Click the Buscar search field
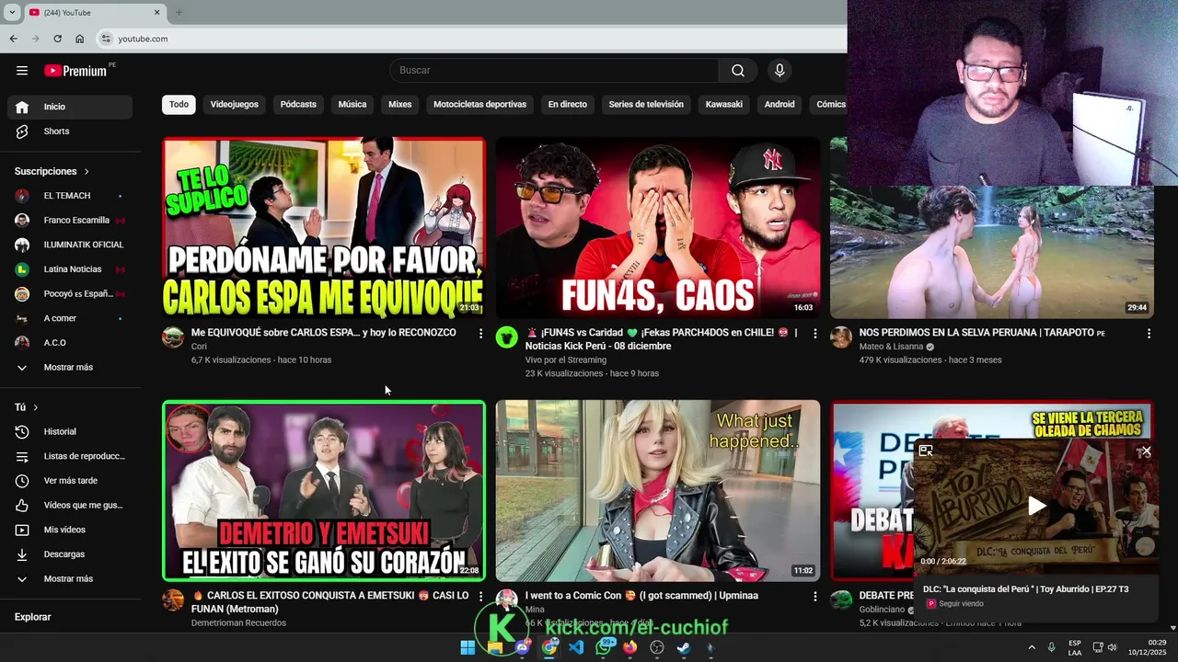This screenshot has height=662, width=1178. click(x=554, y=71)
